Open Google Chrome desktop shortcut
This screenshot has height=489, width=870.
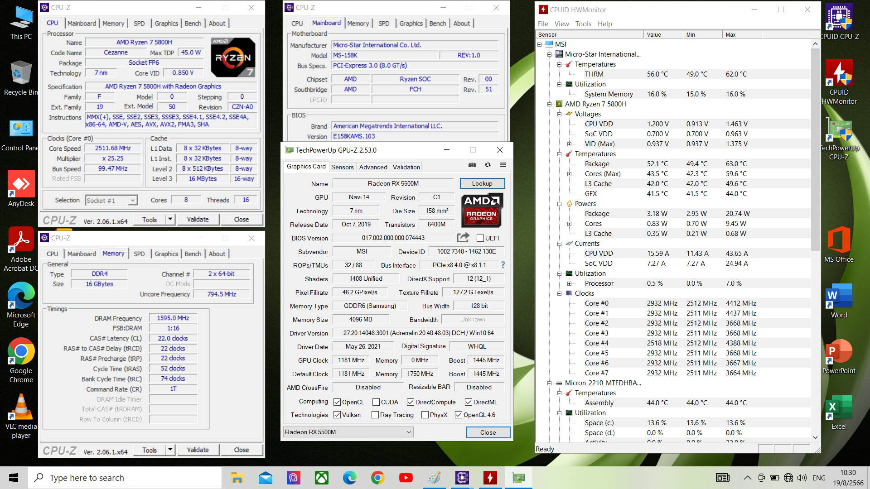tap(21, 360)
